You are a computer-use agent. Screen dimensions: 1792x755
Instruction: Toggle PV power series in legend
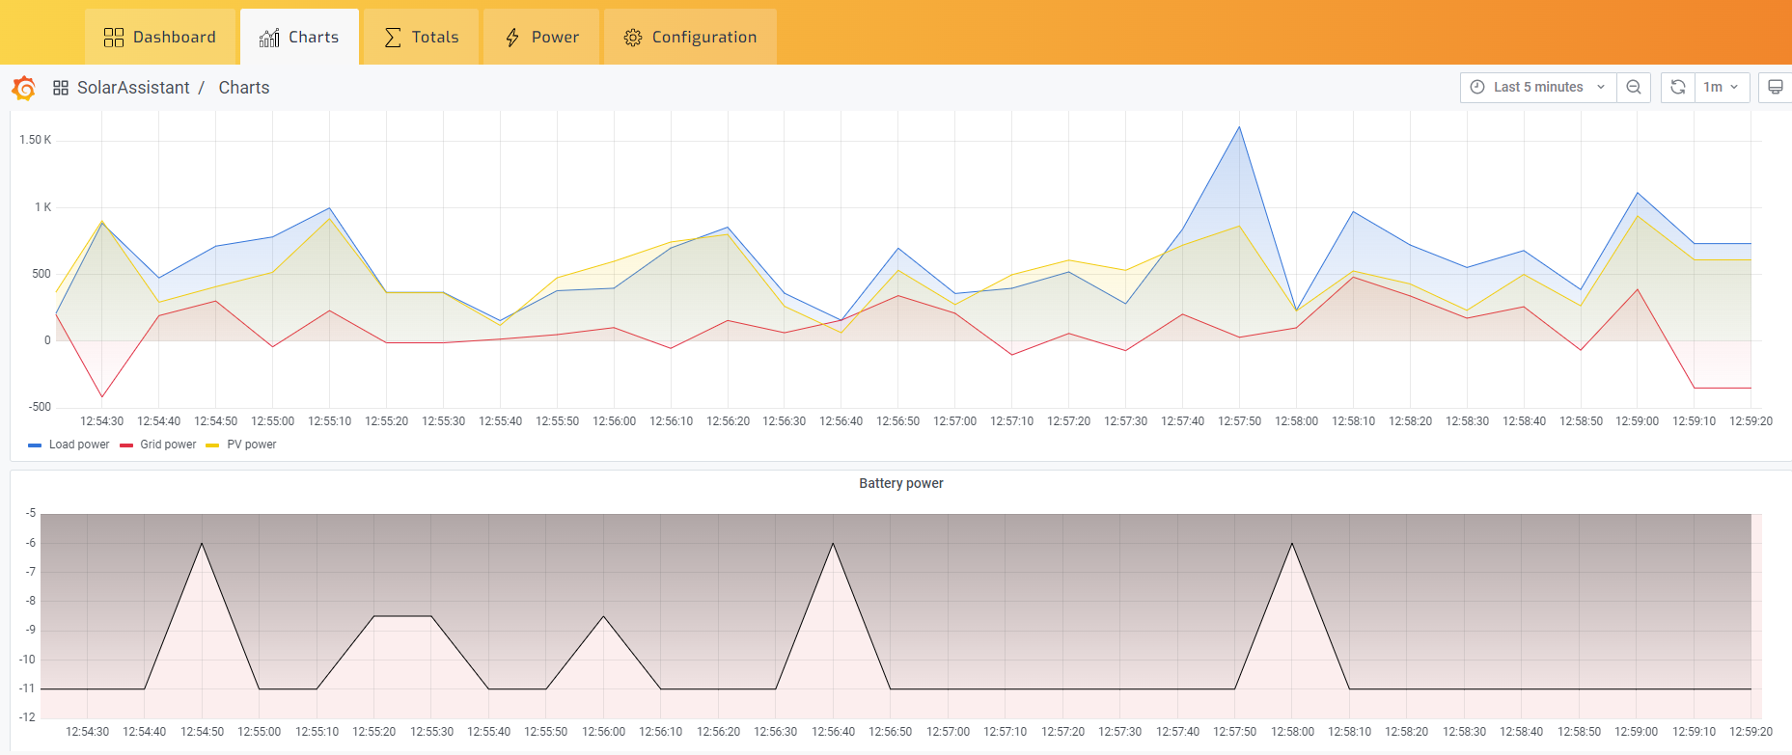(251, 445)
